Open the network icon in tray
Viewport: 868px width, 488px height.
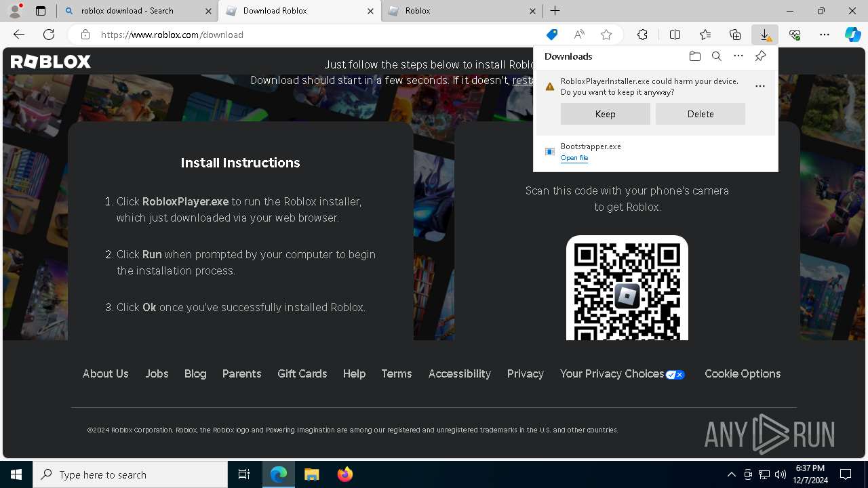(x=764, y=474)
